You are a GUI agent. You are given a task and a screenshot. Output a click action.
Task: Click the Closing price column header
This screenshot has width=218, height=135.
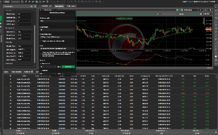click(145, 76)
